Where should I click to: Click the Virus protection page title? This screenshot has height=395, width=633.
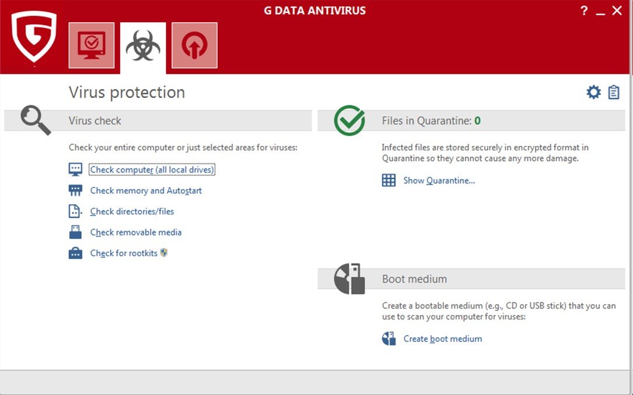coord(127,93)
